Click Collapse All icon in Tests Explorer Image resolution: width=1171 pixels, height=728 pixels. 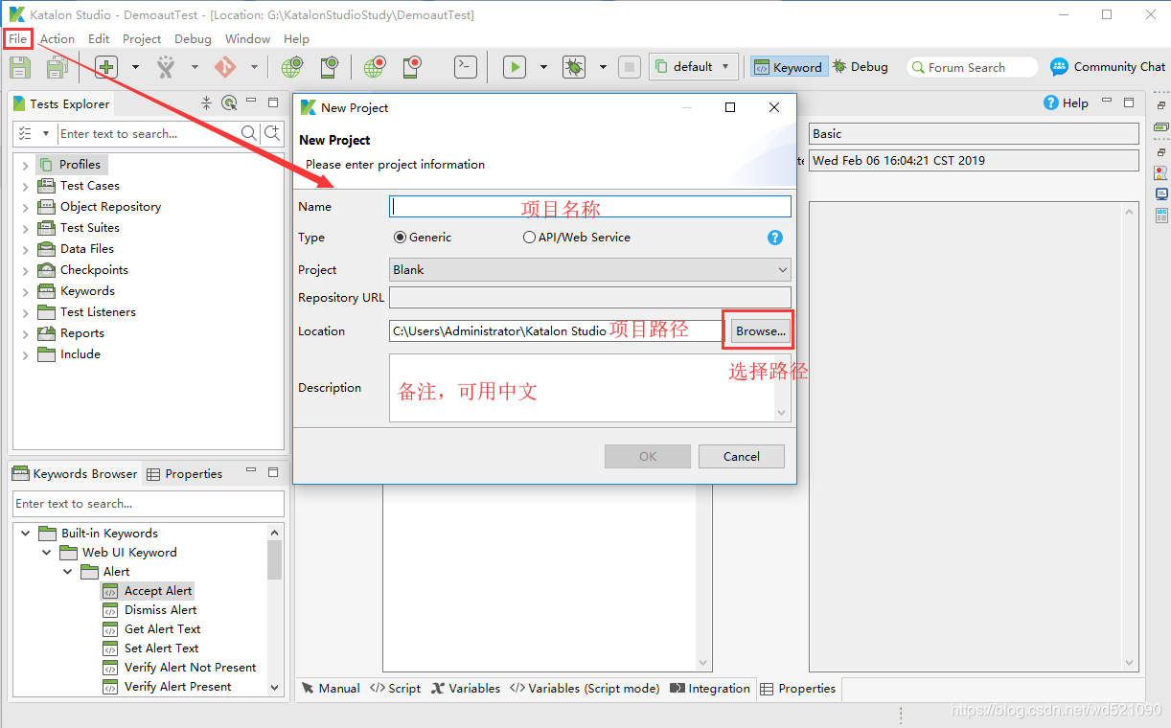click(x=206, y=103)
